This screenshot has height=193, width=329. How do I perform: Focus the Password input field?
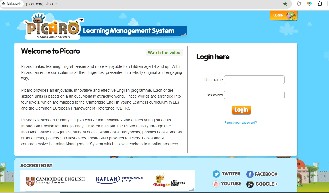(254, 95)
